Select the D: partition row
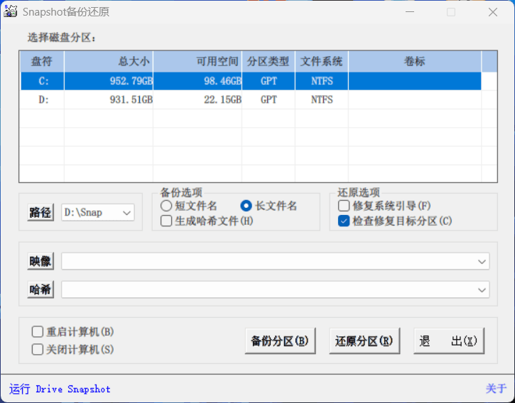 click(251, 99)
